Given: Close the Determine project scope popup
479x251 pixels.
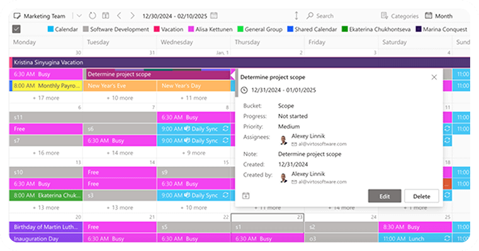Looking at the screenshot, I should 434,77.
